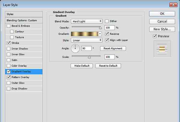180x122 pixels.
Task: Tick the Texture checkbox
Action: (x=12, y=37)
